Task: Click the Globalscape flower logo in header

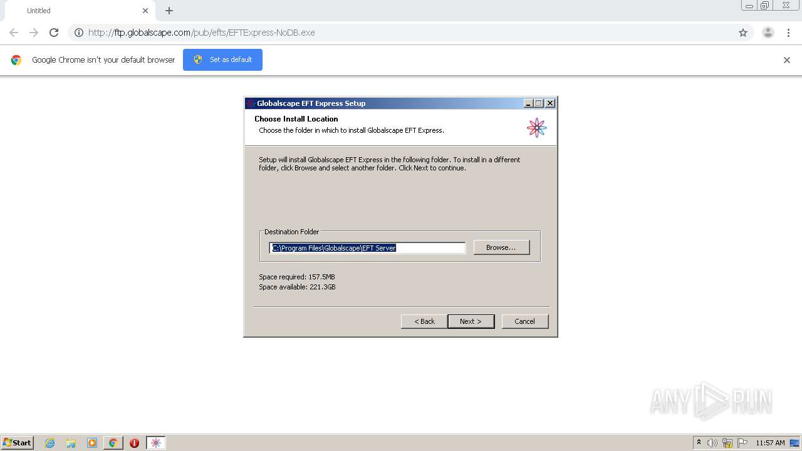Action: [537, 128]
